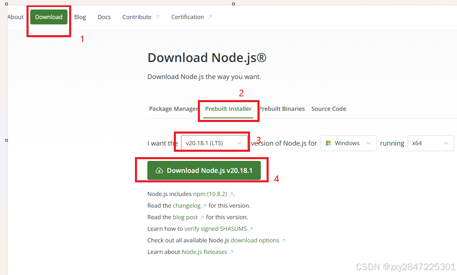The height and width of the screenshot is (275, 457).
Task: Open the Windows operating system dropdown
Action: [x=348, y=143]
